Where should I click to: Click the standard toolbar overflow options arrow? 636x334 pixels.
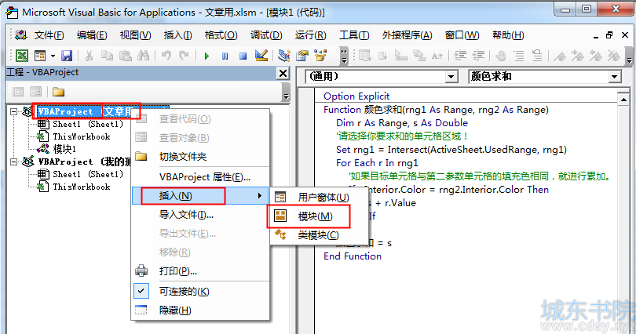[344, 56]
